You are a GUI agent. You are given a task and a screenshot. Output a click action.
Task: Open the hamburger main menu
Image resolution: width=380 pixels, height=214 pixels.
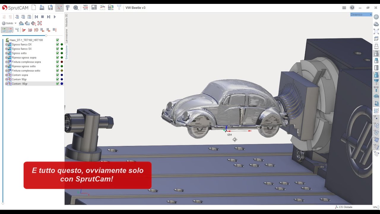coord(344,8)
